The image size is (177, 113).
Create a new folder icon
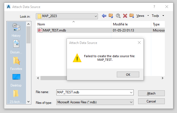[x=132, y=16]
